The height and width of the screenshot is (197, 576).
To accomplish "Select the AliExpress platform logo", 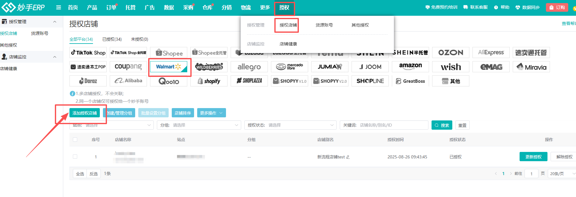I will 491,52.
